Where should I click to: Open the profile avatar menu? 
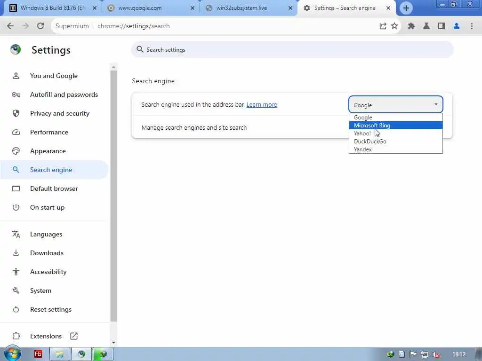[x=457, y=26]
